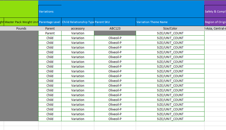Click the Safety & Compliance group header

pos(215,12)
